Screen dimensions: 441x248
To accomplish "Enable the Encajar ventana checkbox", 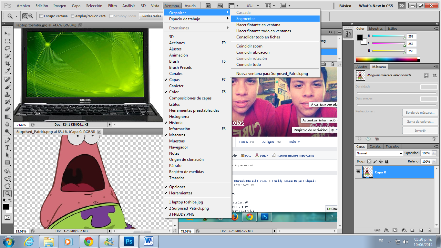I will pyautogui.click(x=41, y=16).
